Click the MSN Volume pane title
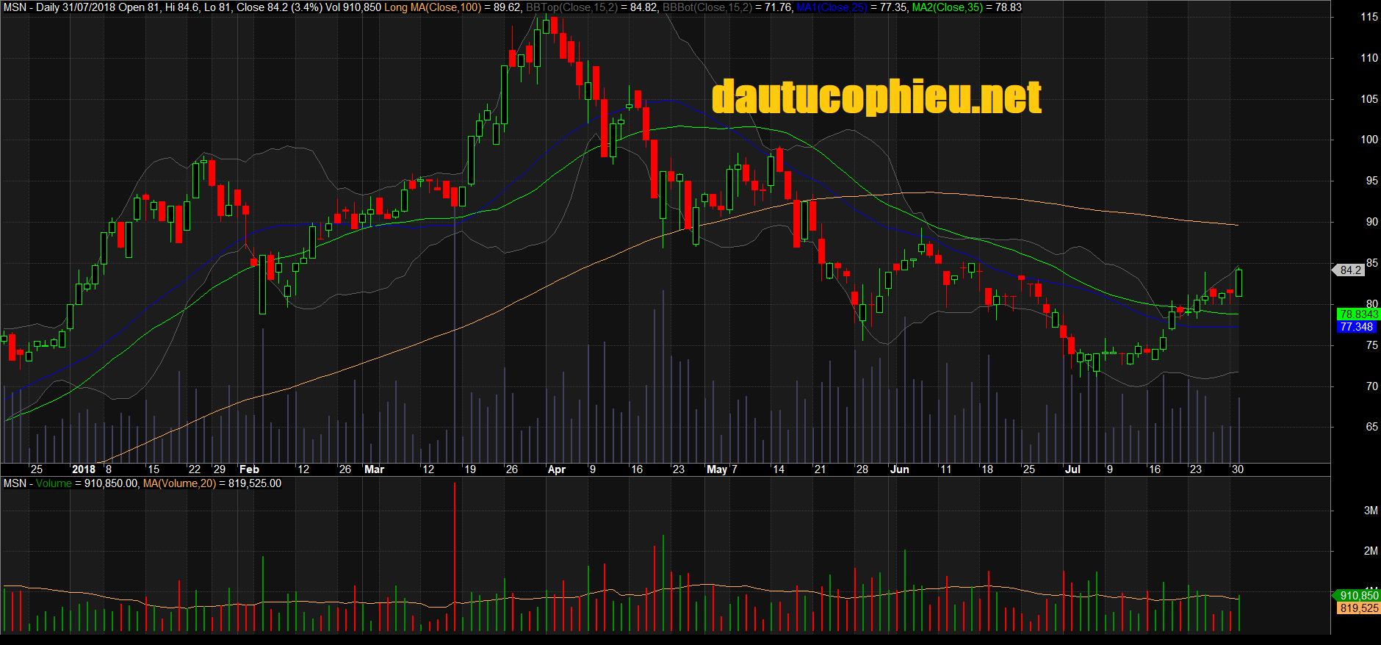This screenshot has width=1381, height=645. point(38,483)
